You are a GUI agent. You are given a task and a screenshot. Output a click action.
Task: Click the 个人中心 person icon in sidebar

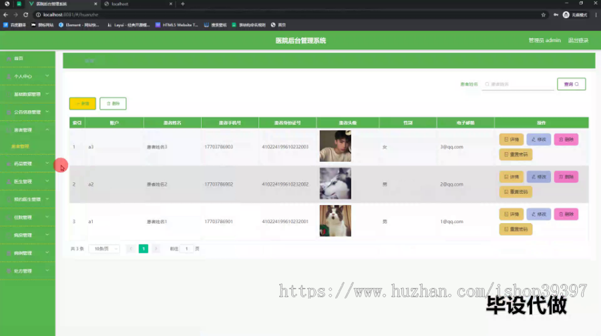[9, 76]
